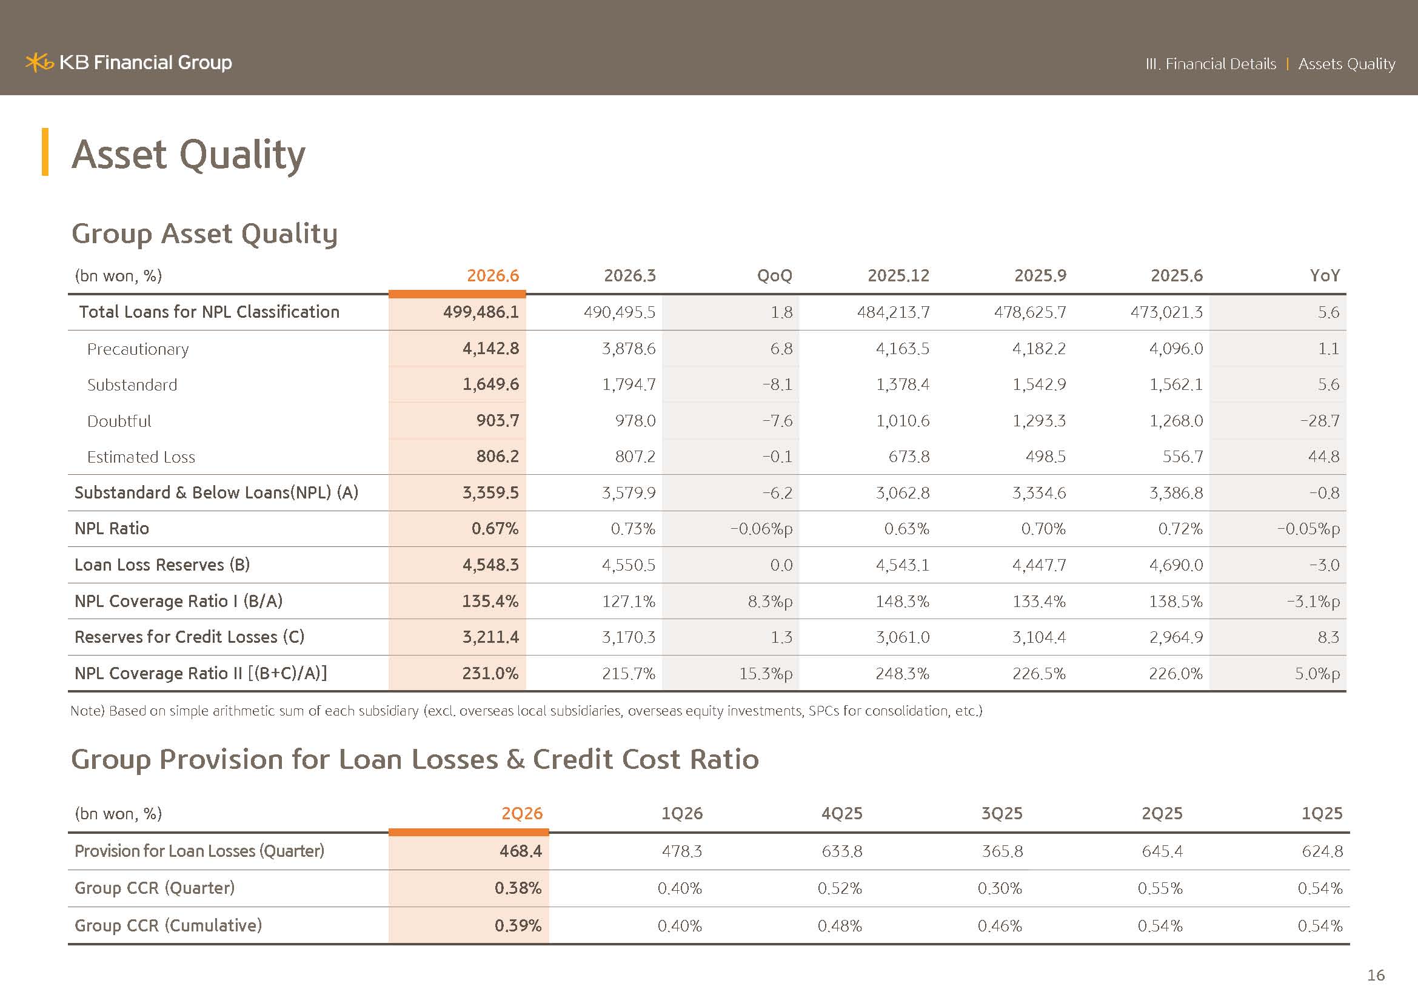Click the 'QoQ' column header
Viewport: 1418px width, 1003px height.
pos(774,275)
